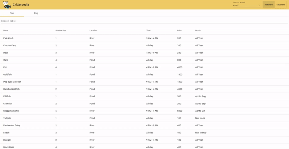Click Snapping Turtle's price 5000

(180, 111)
